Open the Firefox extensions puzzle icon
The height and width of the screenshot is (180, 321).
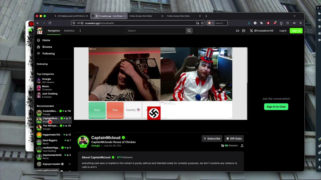pos(281,23)
